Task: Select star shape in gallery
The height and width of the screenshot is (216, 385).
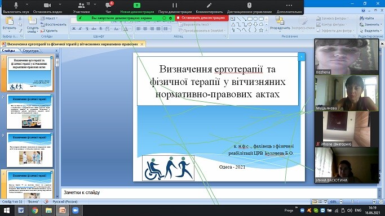Action: click(x=261, y=30)
